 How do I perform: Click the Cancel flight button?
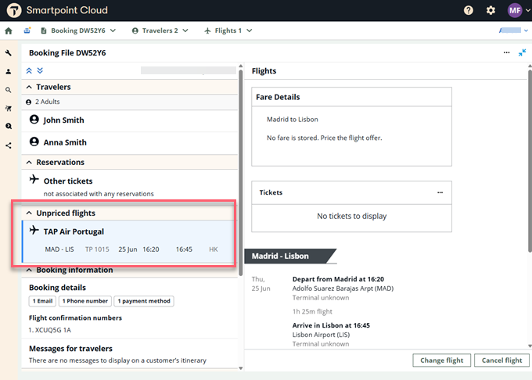pyautogui.click(x=502, y=360)
